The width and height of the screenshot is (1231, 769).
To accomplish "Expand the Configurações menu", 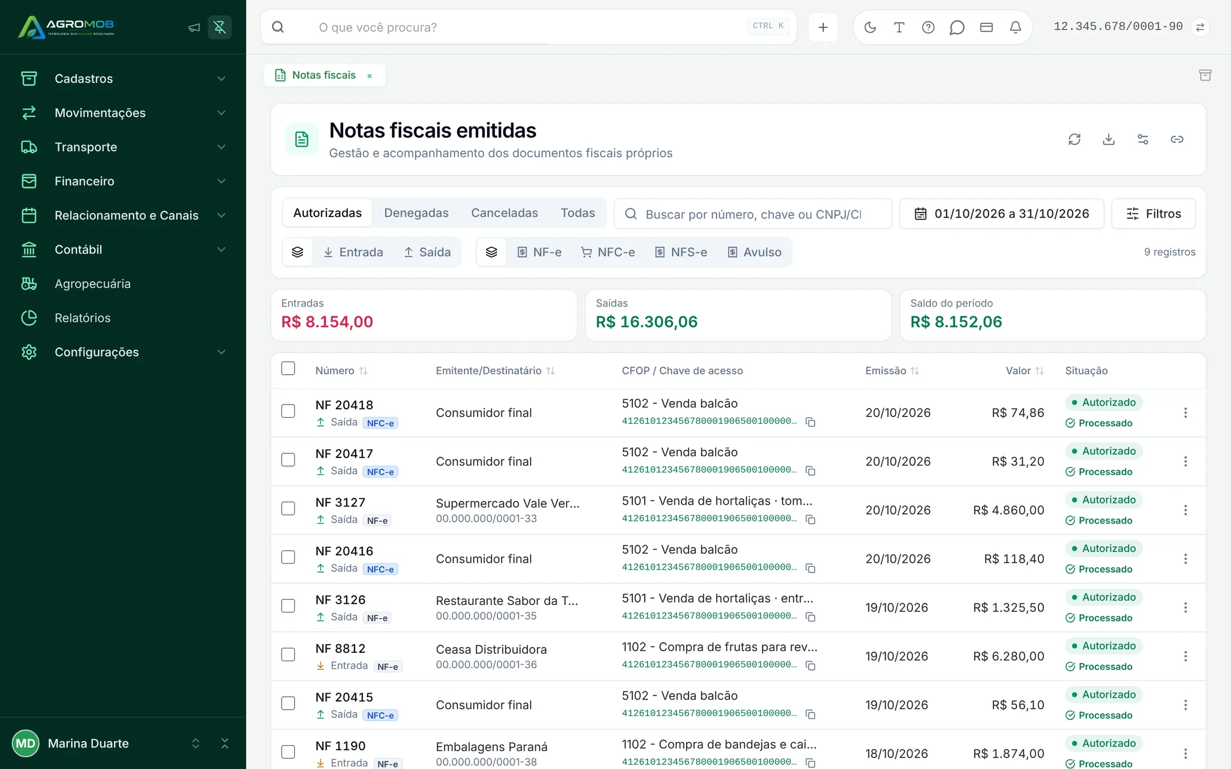I will pos(123,352).
